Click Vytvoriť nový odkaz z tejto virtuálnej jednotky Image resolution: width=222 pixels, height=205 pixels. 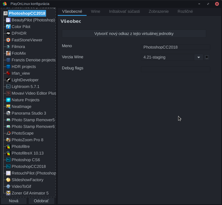(134, 34)
